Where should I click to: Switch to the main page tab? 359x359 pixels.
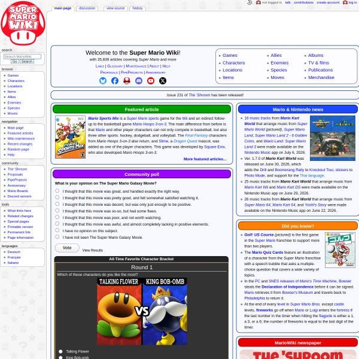[63, 8]
